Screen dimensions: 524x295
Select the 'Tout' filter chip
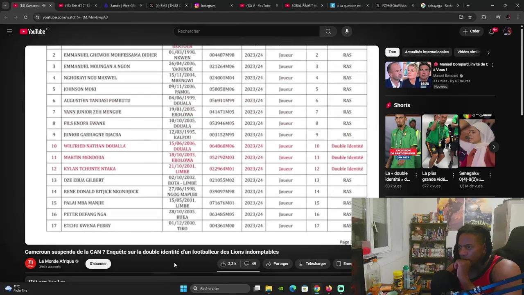tap(392, 52)
